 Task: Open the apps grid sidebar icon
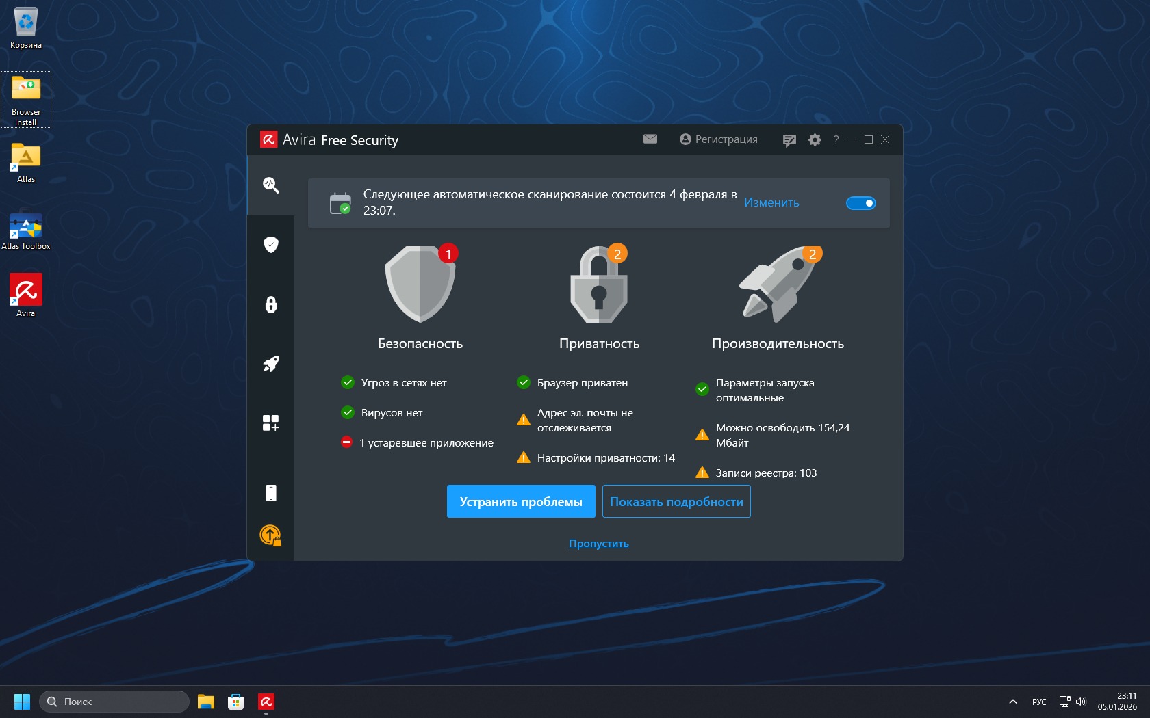271,423
